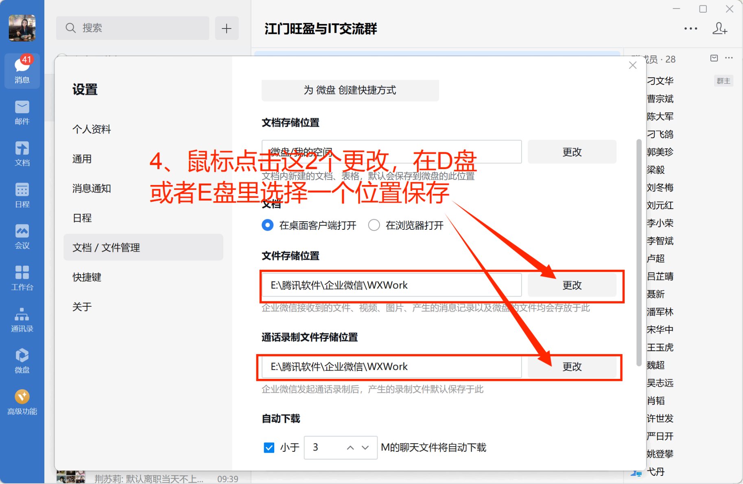The width and height of the screenshot is (743, 484).
Task: Select member 梁毅 in member list
Action: click(x=656, y=170)
